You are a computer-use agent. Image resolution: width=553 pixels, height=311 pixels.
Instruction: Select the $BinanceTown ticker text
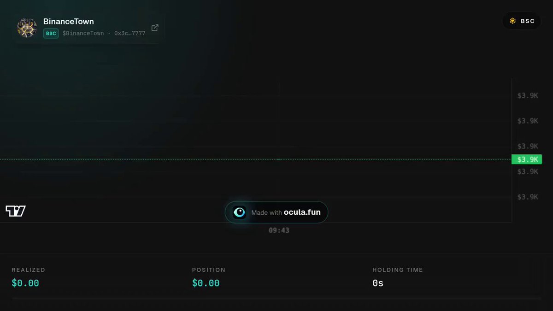(x=83, y=34)
